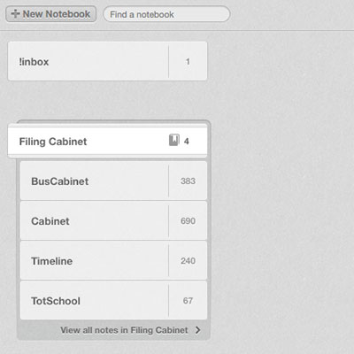354x354 pixels.
Task: Focus the Find a notebook search field
Action: point(166,14)
